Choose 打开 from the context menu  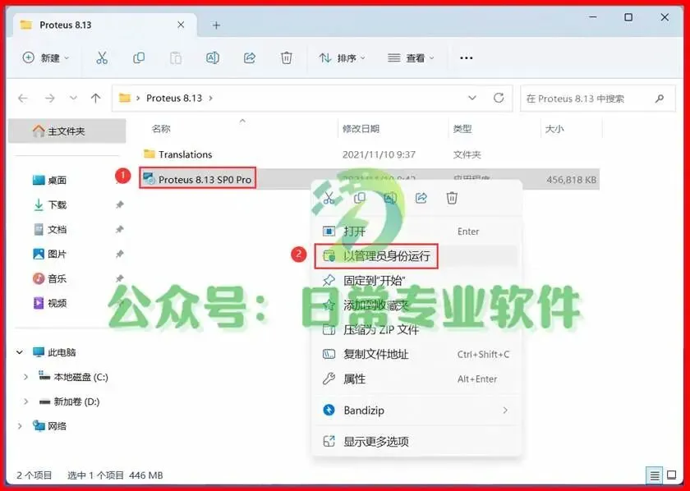tap(416, 232)
